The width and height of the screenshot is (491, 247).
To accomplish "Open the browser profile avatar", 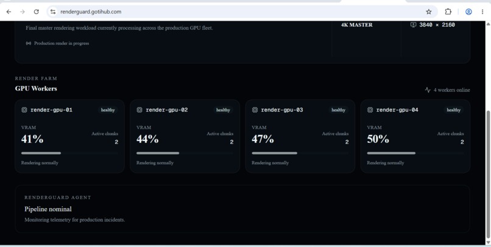I will point(468,12).
